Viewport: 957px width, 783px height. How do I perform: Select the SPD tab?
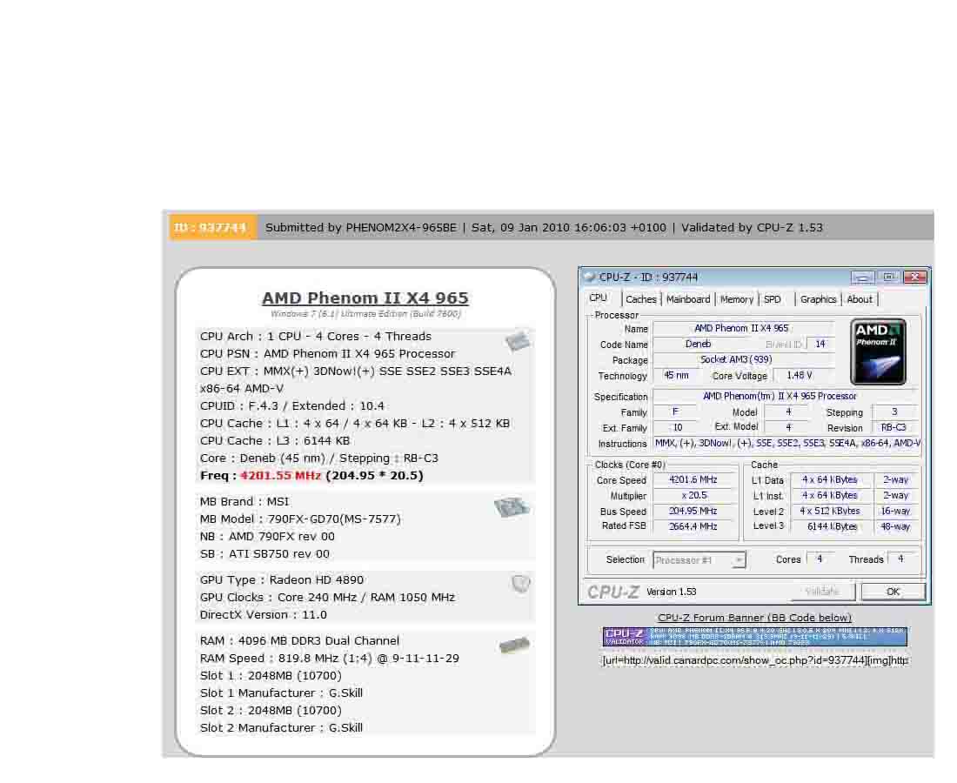pos(773,299)
